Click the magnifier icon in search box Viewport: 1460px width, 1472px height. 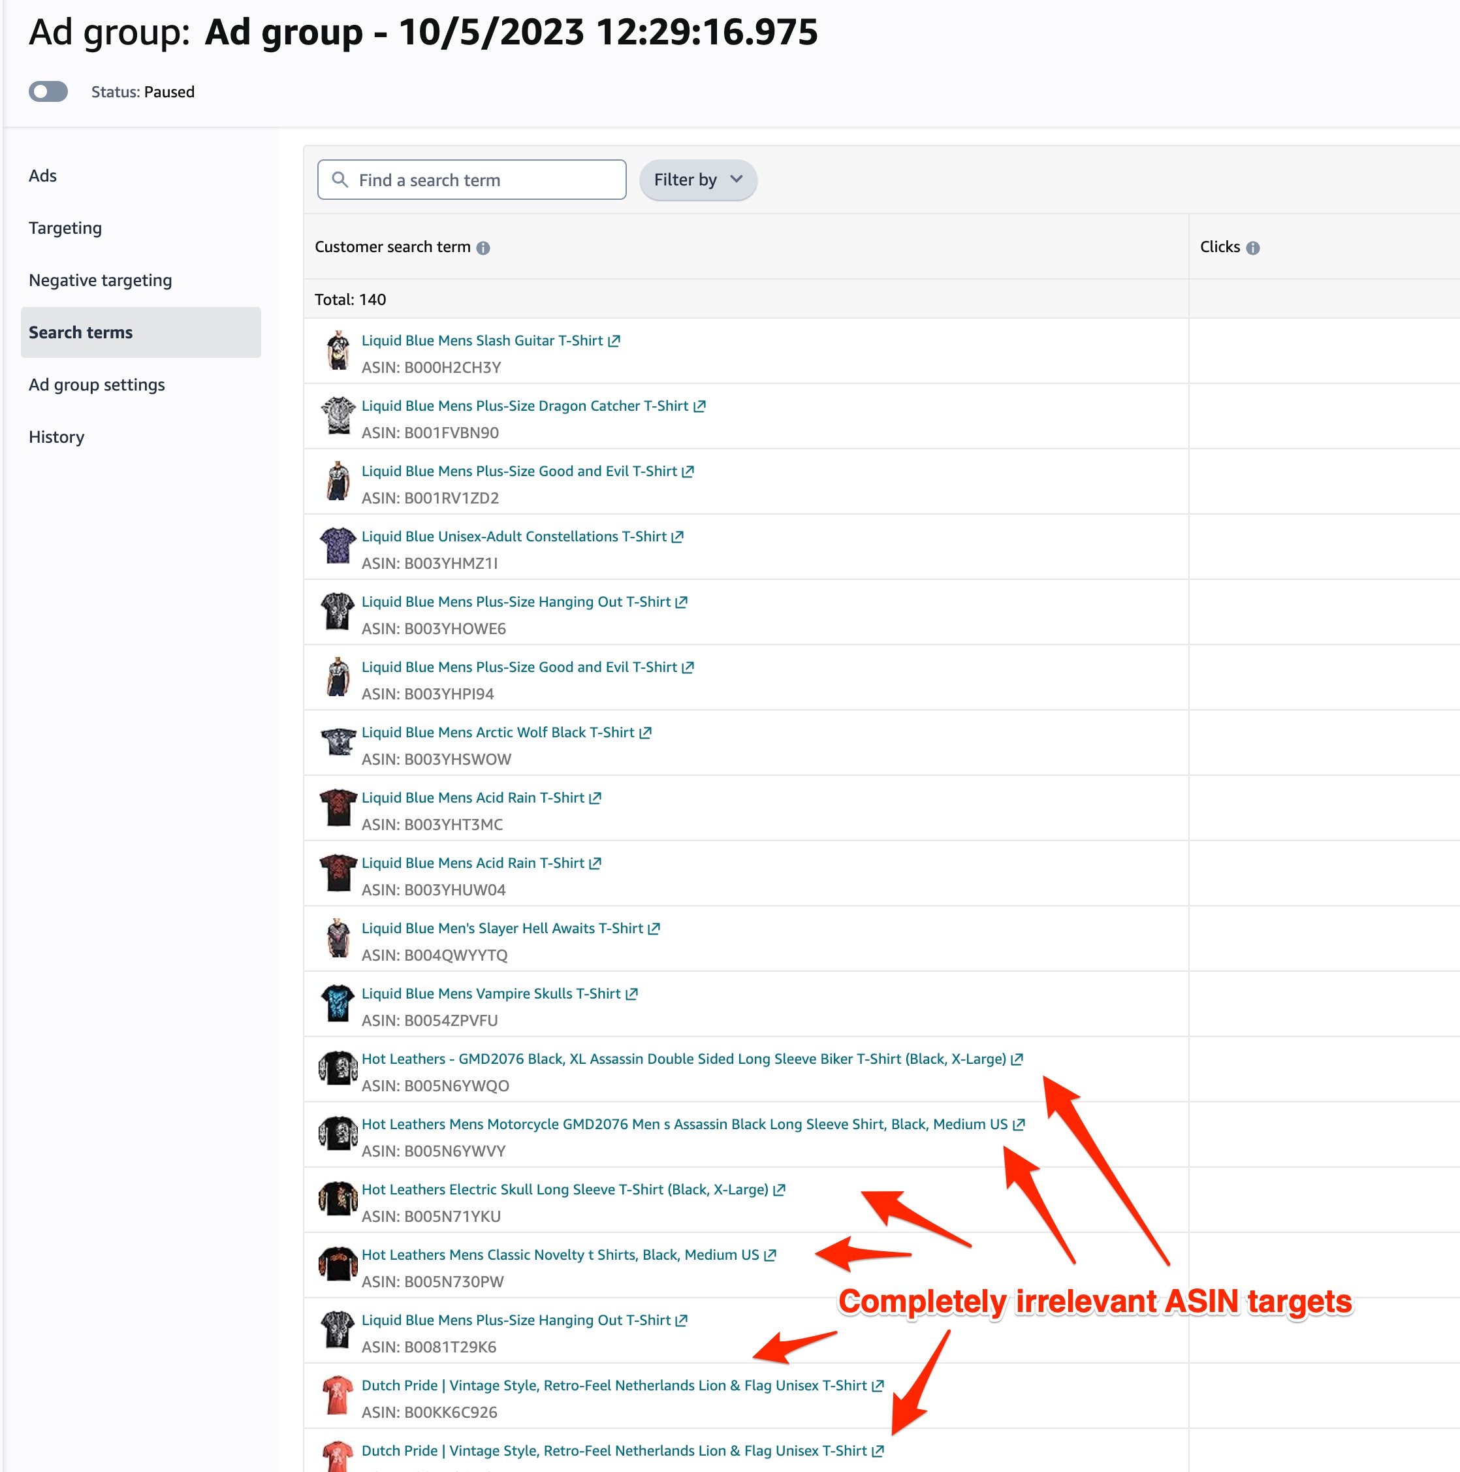point(340,180)
